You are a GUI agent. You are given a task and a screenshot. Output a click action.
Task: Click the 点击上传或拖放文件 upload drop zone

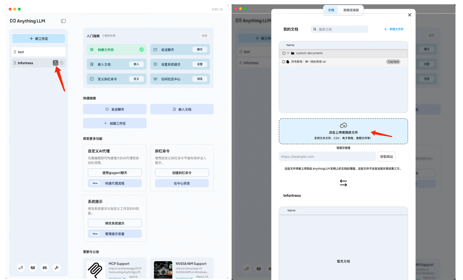coord(343,131)
